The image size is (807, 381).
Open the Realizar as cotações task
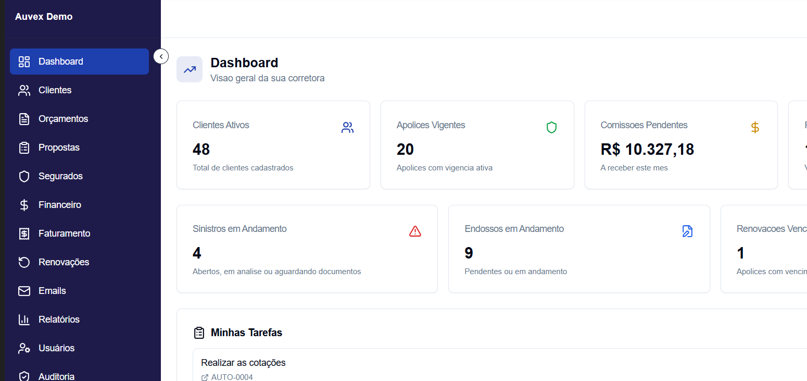(243, 363)
